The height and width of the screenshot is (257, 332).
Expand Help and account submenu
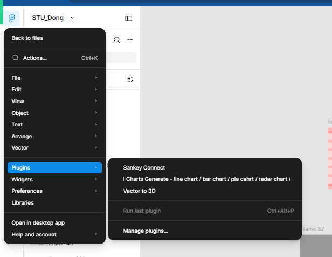pyautogui.click(x=54, y=234)
